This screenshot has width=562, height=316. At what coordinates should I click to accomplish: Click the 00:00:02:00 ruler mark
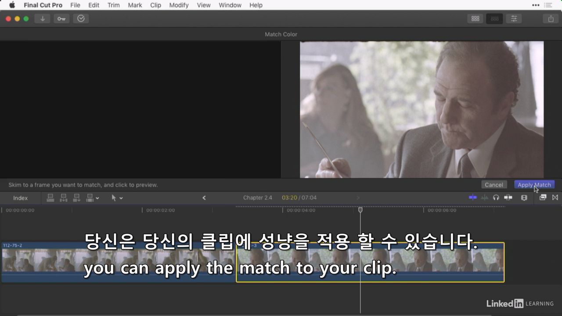click(160, 210)
